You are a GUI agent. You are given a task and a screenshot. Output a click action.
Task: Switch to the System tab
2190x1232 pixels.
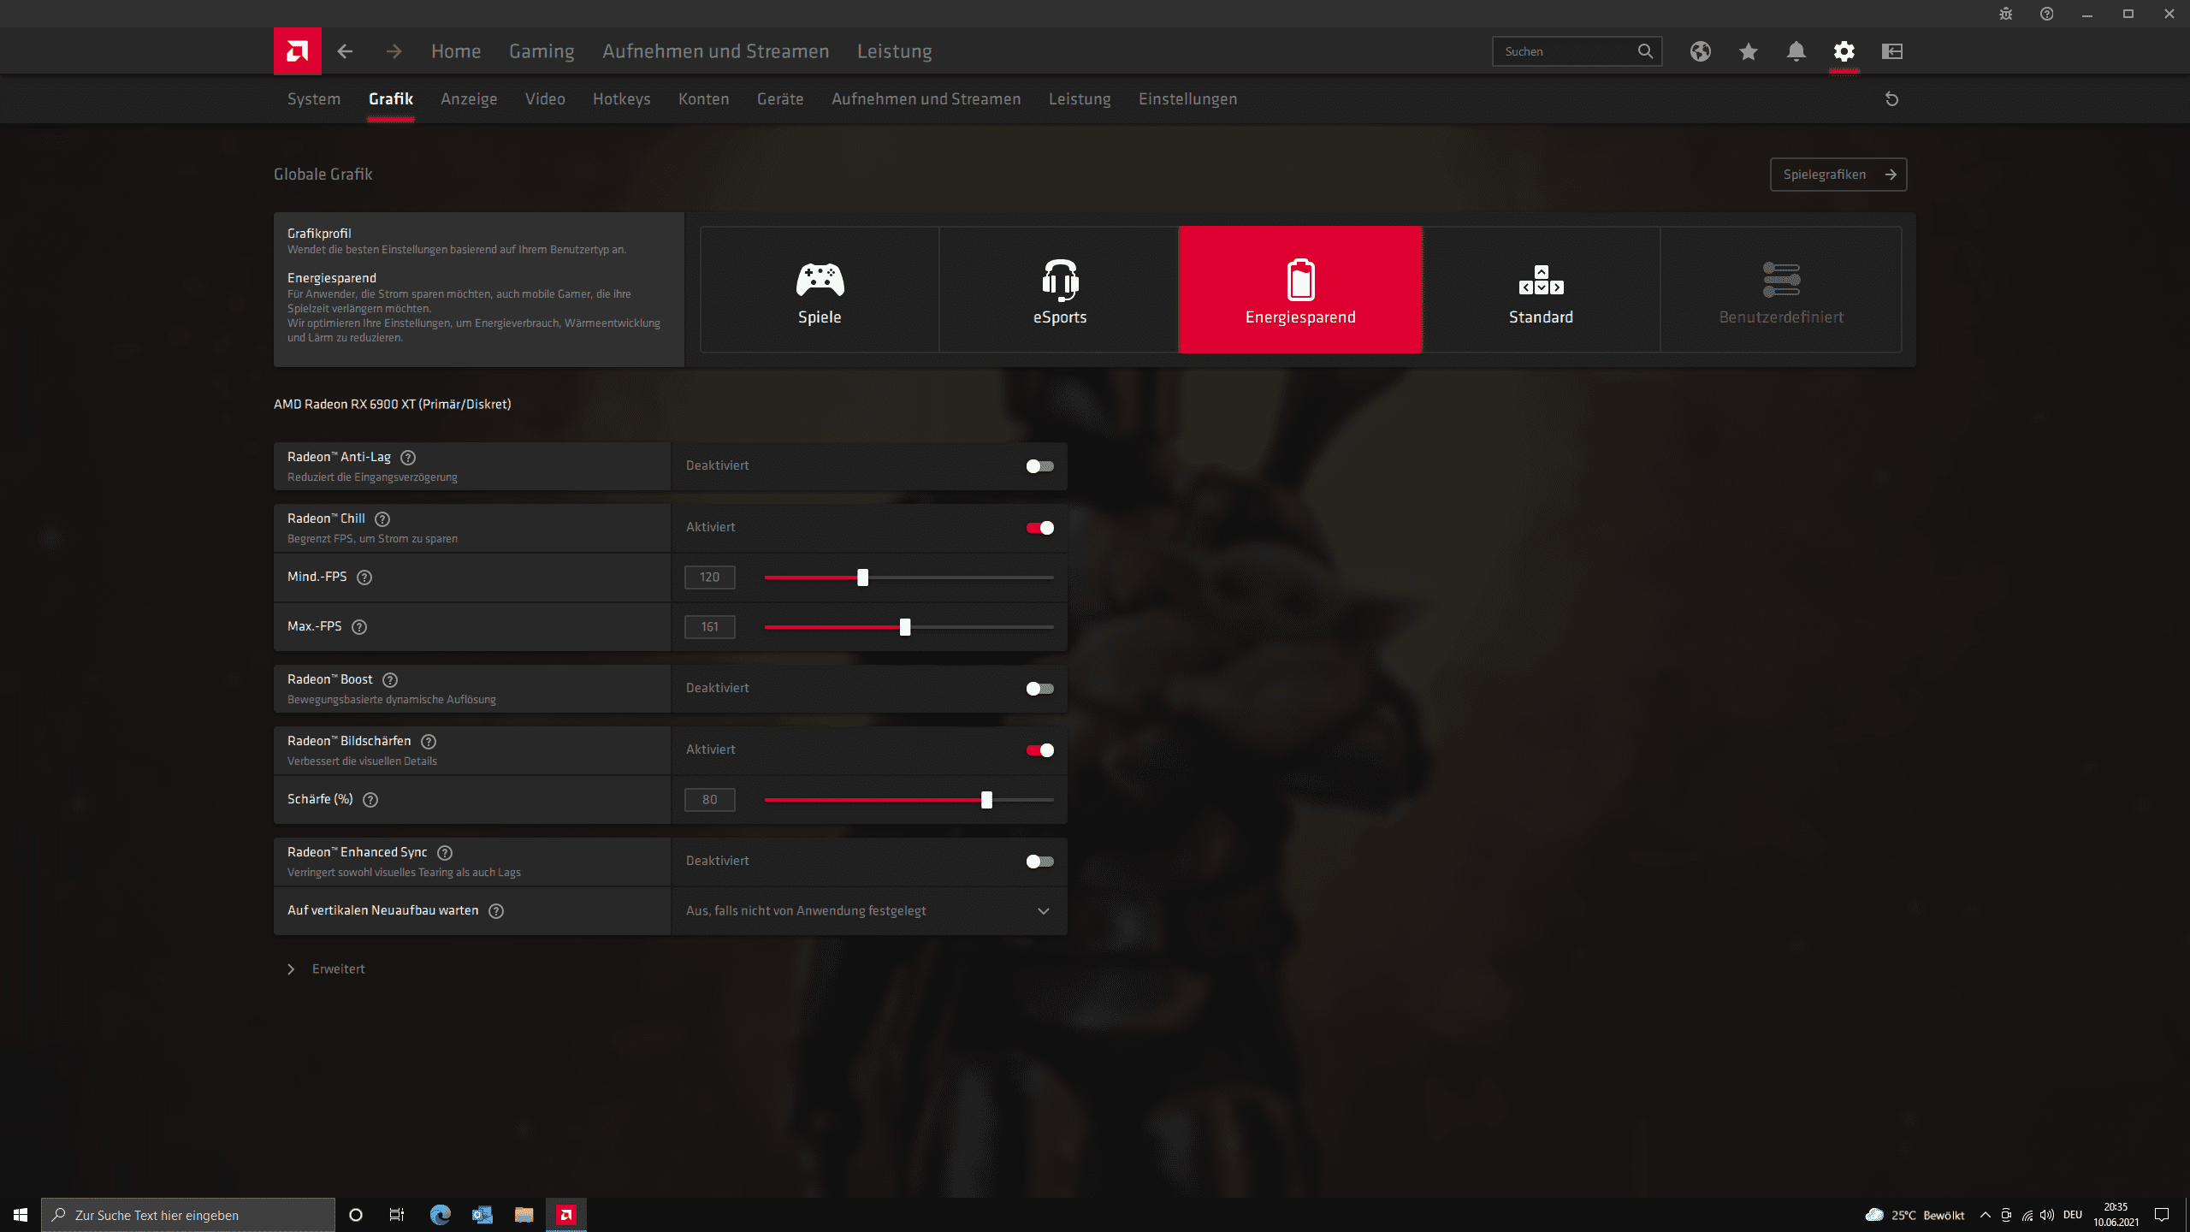point(314,99)
